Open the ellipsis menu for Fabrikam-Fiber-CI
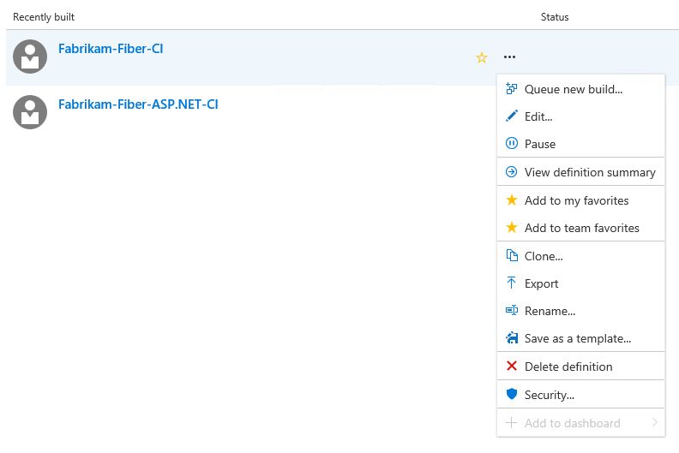Image resolution: width=679 pixels, height=453 pixels. pos(509,57)
